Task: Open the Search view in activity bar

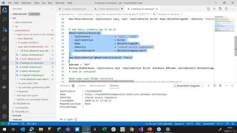Action: pyautogui.click(x=4, y=20)
